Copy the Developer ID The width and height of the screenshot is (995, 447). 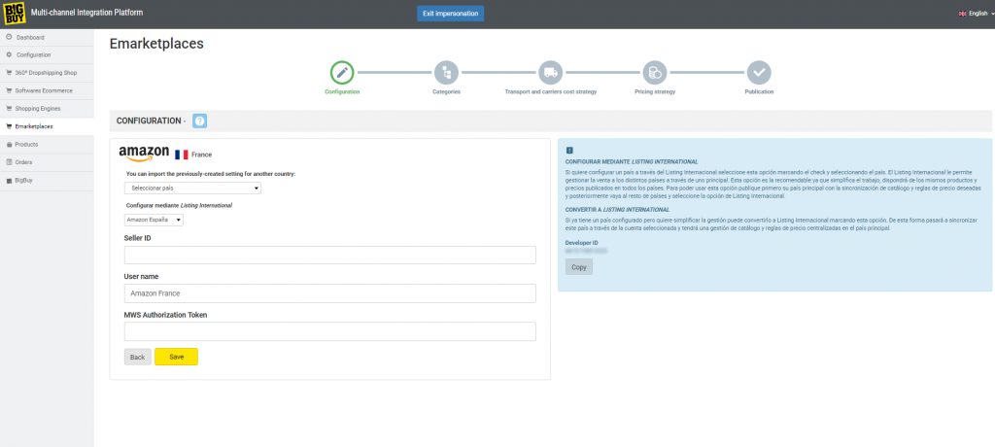coord(578,266)
